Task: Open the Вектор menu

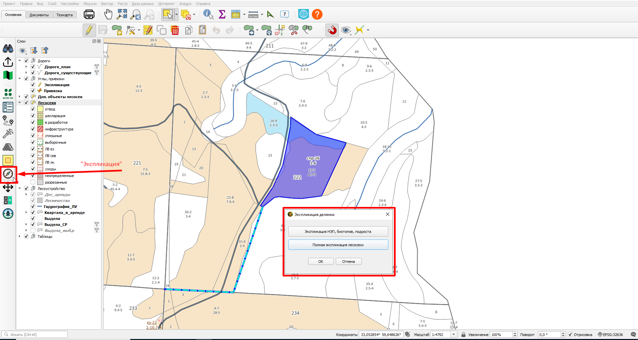Action: pos(107,4)
